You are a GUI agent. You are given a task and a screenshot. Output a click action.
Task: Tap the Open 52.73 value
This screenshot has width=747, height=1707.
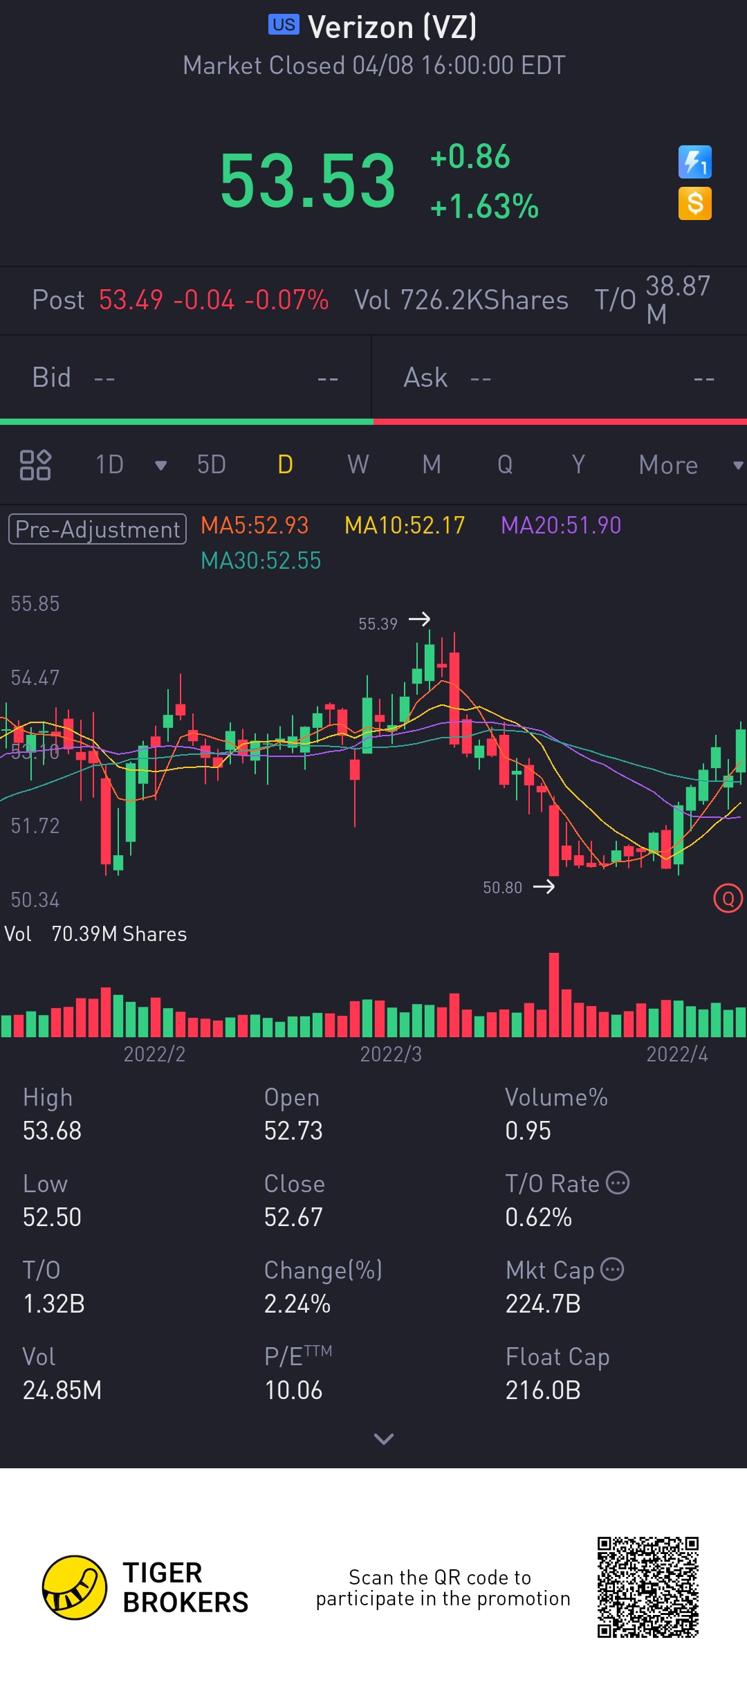point(293,1131)
